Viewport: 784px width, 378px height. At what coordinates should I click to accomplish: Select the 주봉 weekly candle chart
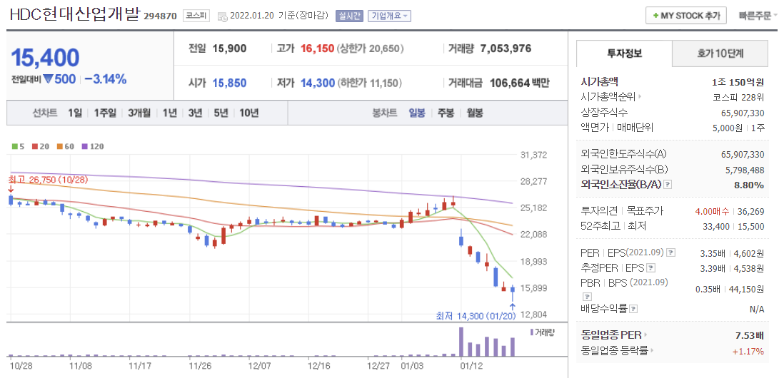[x=446, y=113]
